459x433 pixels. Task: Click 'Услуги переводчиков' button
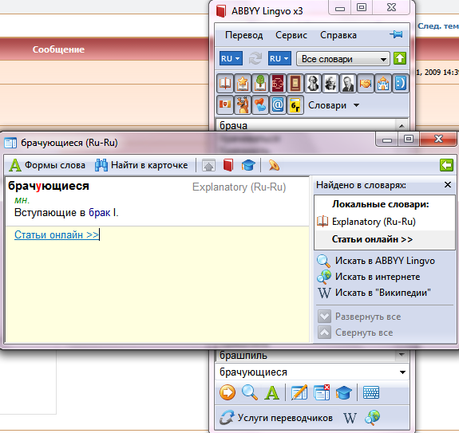276,418
